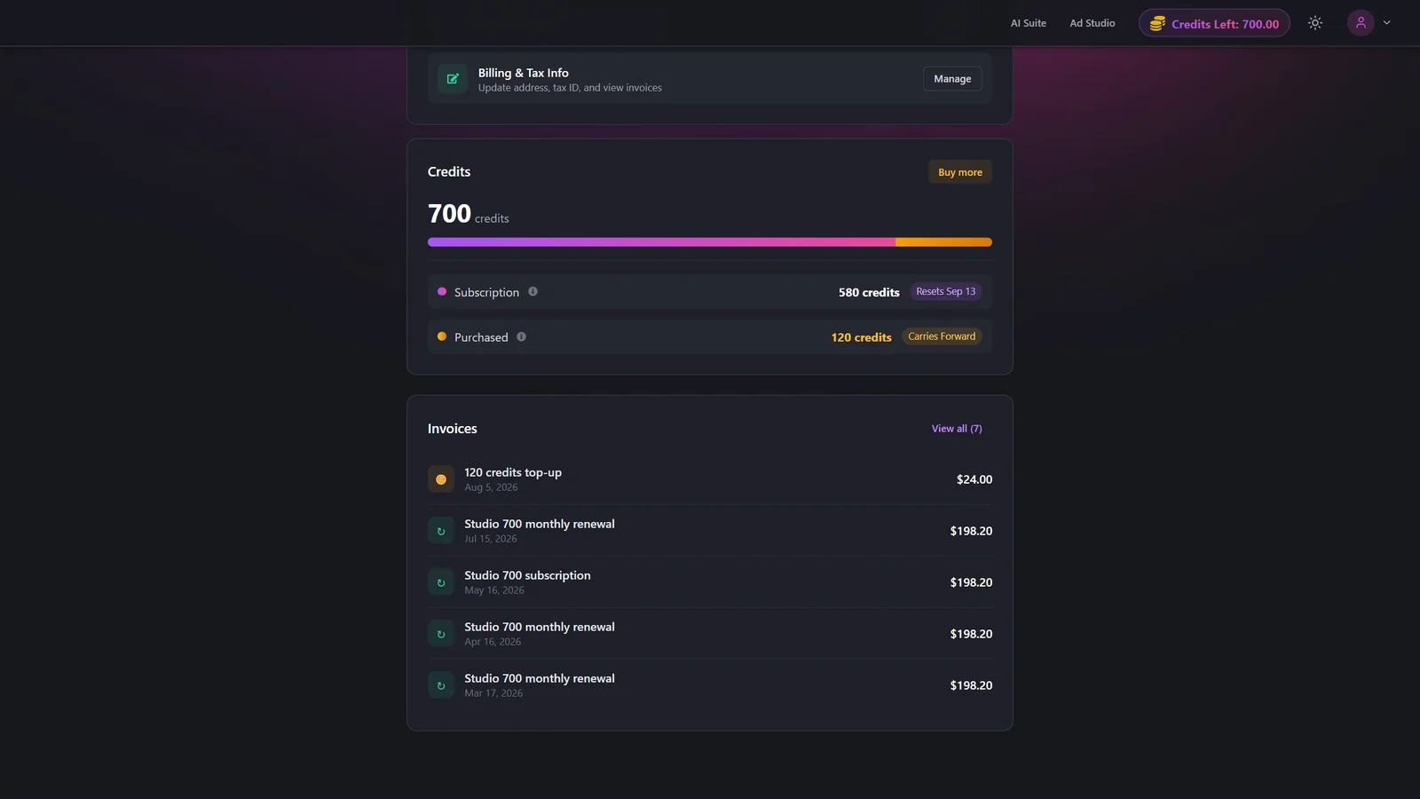The width and height of the screenshot is (1420, 799).
Task: Toggle light/dark theme sun icon
Action: (x=1315, y=23)
